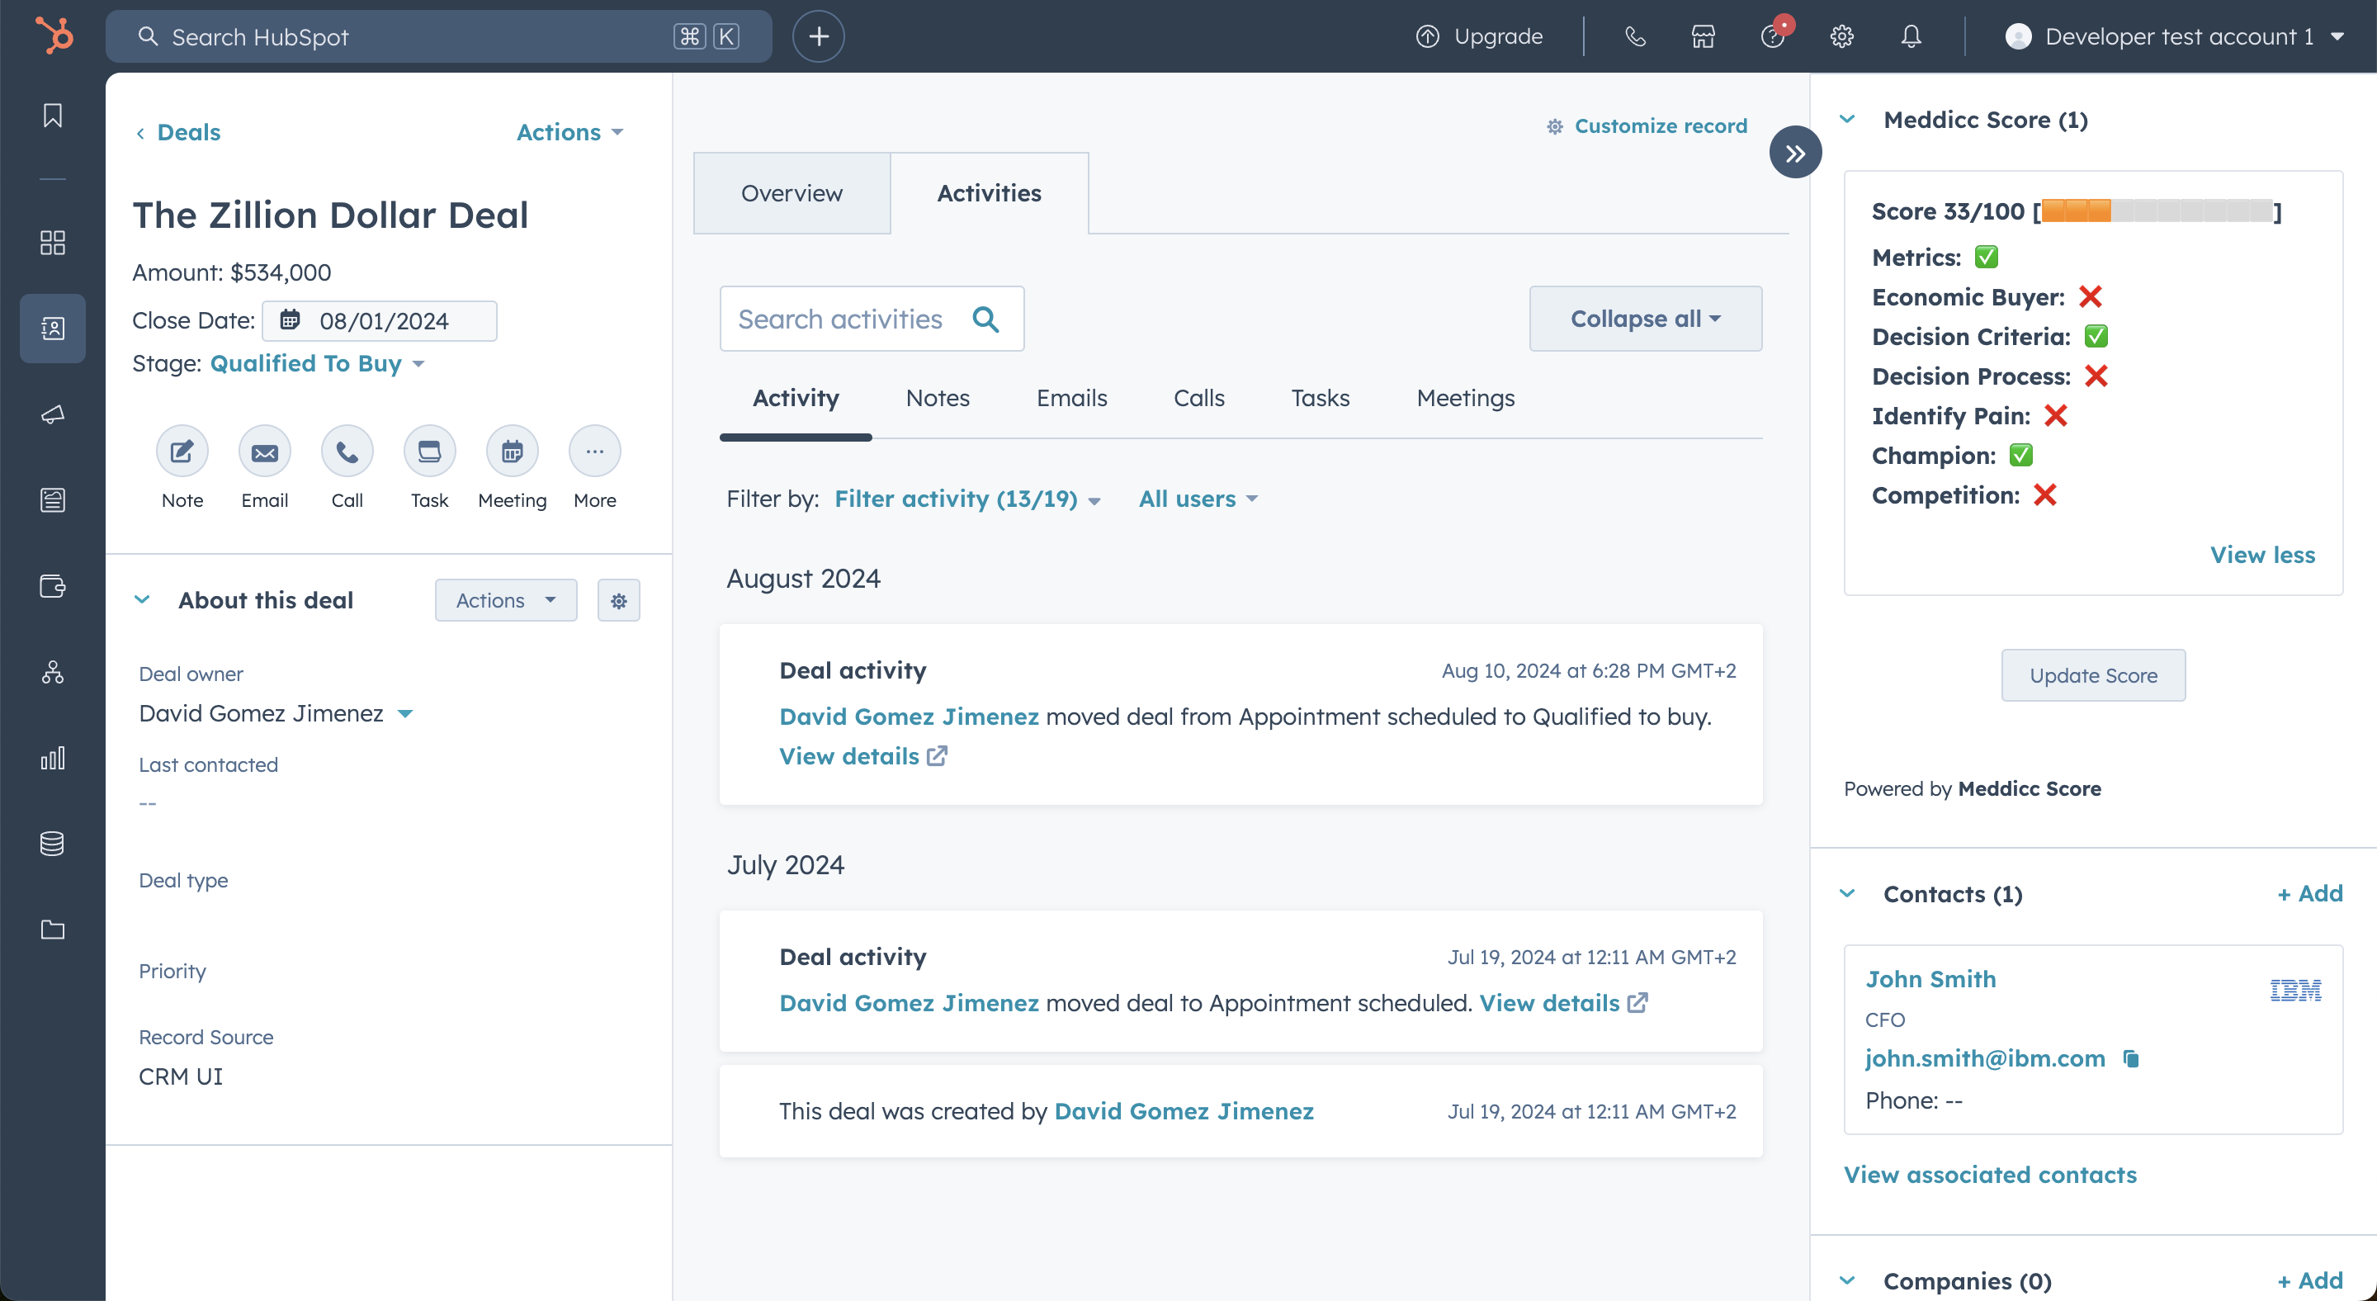Toggle the Meddicc Score panel collapse
This screenshot has height=1301, width=2377.
(1850, 119)
